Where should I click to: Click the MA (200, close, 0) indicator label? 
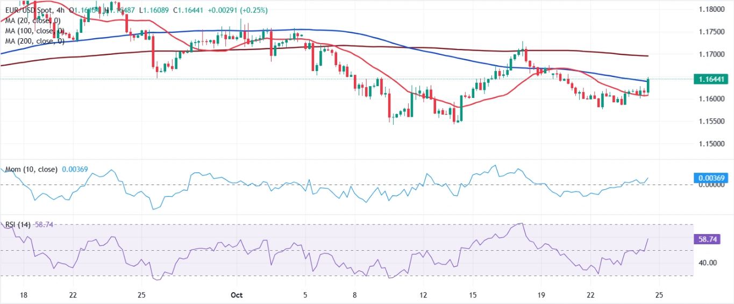(34, 41)
